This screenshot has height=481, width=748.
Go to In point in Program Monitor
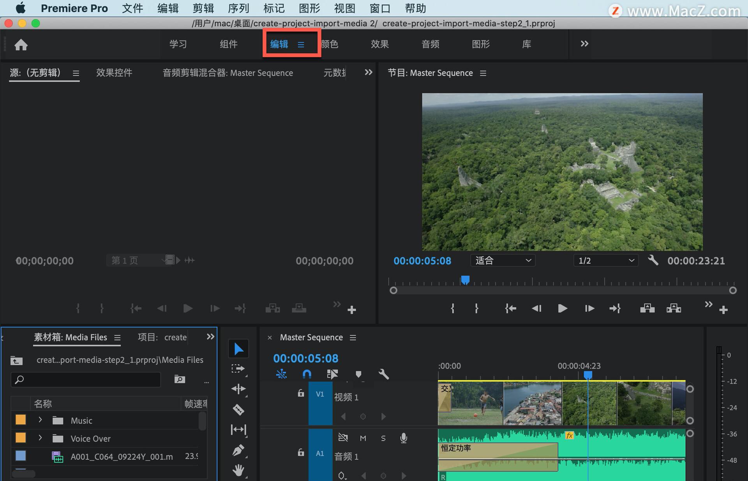[x=510, y=308]
